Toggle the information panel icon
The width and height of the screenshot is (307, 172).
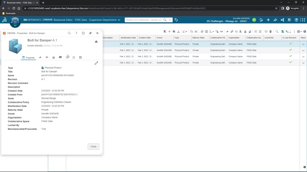305,32
